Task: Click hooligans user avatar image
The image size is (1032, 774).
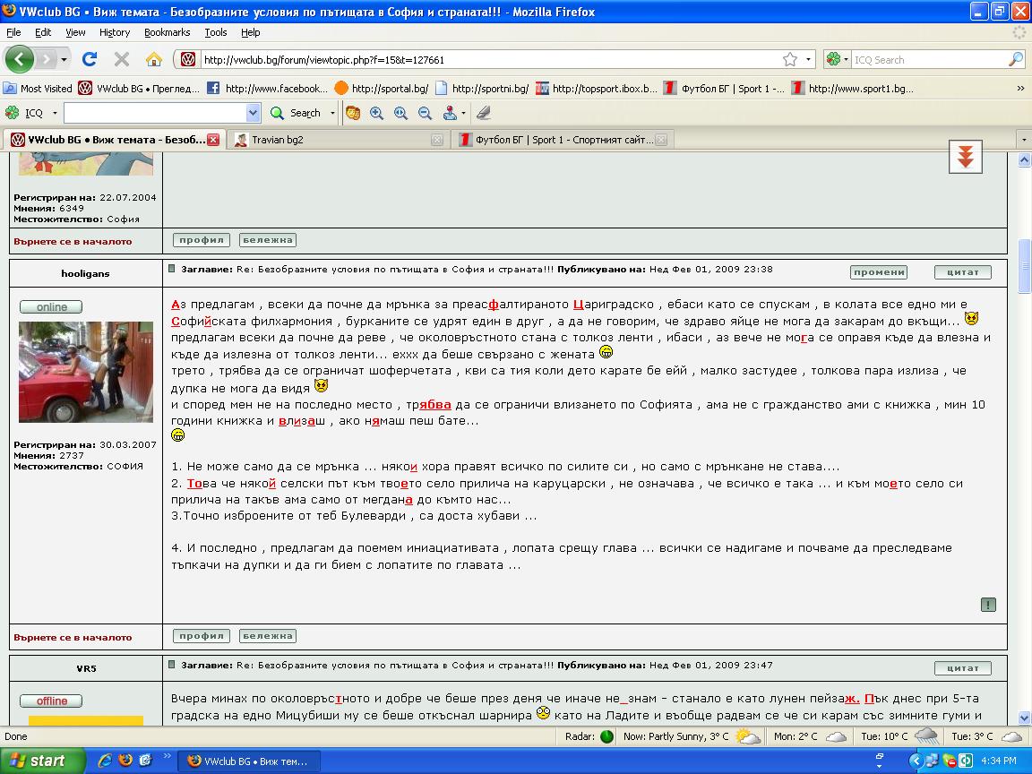Action: coord(86,372)
